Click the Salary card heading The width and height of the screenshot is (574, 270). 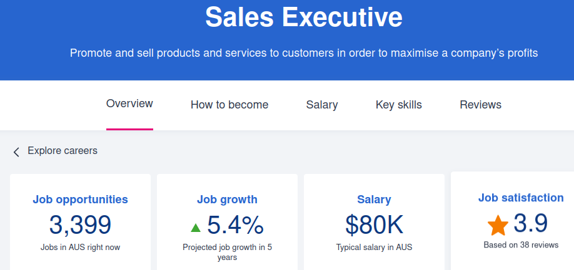374,200
